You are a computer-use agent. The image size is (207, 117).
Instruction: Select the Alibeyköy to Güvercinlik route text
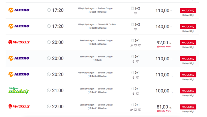coord(97,25)
